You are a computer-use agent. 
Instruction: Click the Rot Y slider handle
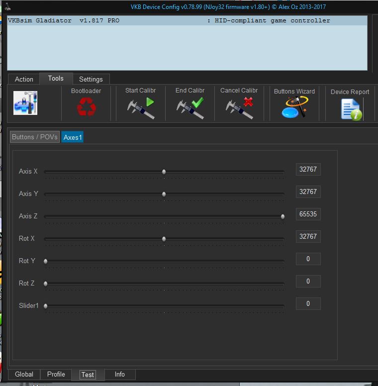46,261
